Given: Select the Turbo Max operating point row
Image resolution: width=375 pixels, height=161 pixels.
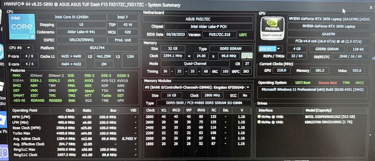Looking at the screenshot, I should 74,133.
